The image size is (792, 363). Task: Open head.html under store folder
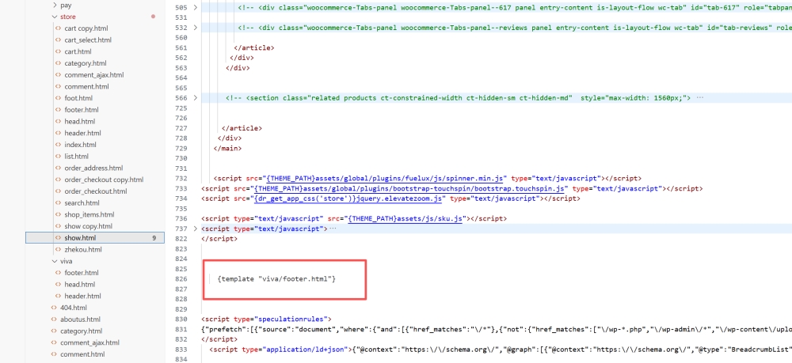(79, 121)
